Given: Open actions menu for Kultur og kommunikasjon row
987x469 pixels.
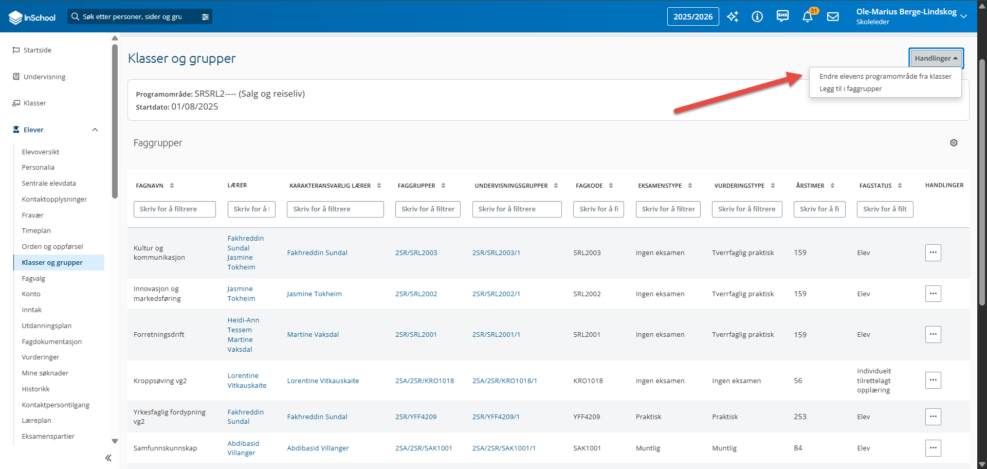Looking at the screenshot, I should click(933, 252).
